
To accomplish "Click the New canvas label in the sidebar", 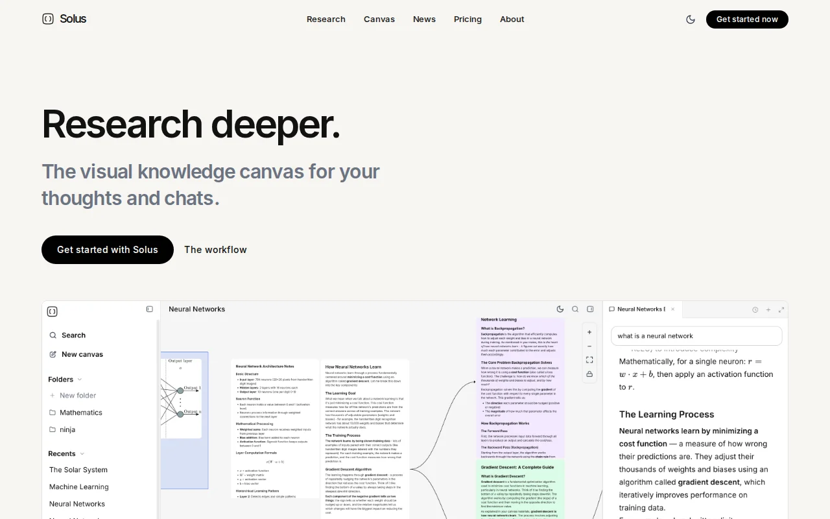I will pyautogui.click(x=82, y=354).
